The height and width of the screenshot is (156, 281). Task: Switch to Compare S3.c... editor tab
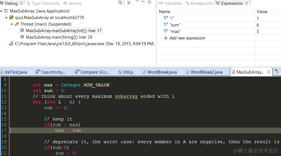pyautogui.click(x=92, y=72)
